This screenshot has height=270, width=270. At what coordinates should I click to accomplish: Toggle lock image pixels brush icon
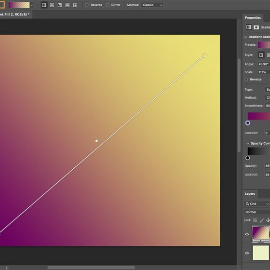tap(262, 220)
